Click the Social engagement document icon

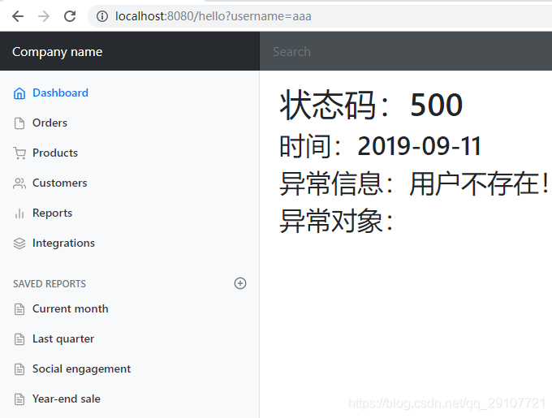tap(19, 369)
